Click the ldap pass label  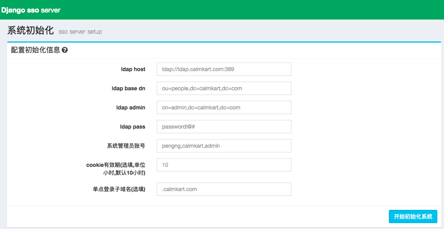pyautogui.click(x=132, y=126)
